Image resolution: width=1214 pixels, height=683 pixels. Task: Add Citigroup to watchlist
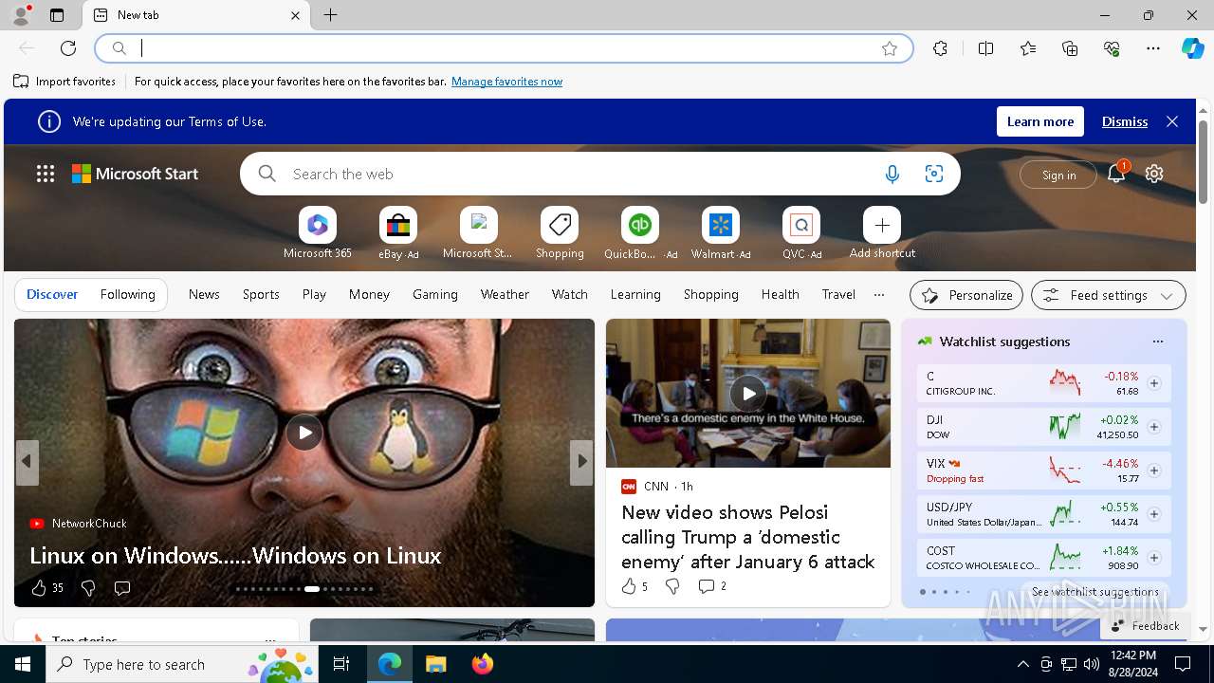tap(1154, 383)
